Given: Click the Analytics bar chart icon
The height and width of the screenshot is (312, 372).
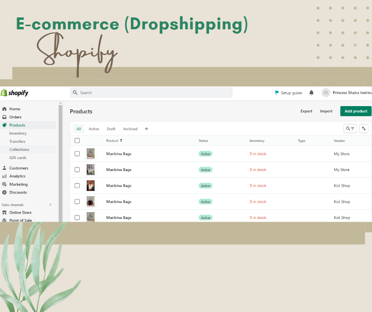Looking at the screenshot, I should pos(4,176).
